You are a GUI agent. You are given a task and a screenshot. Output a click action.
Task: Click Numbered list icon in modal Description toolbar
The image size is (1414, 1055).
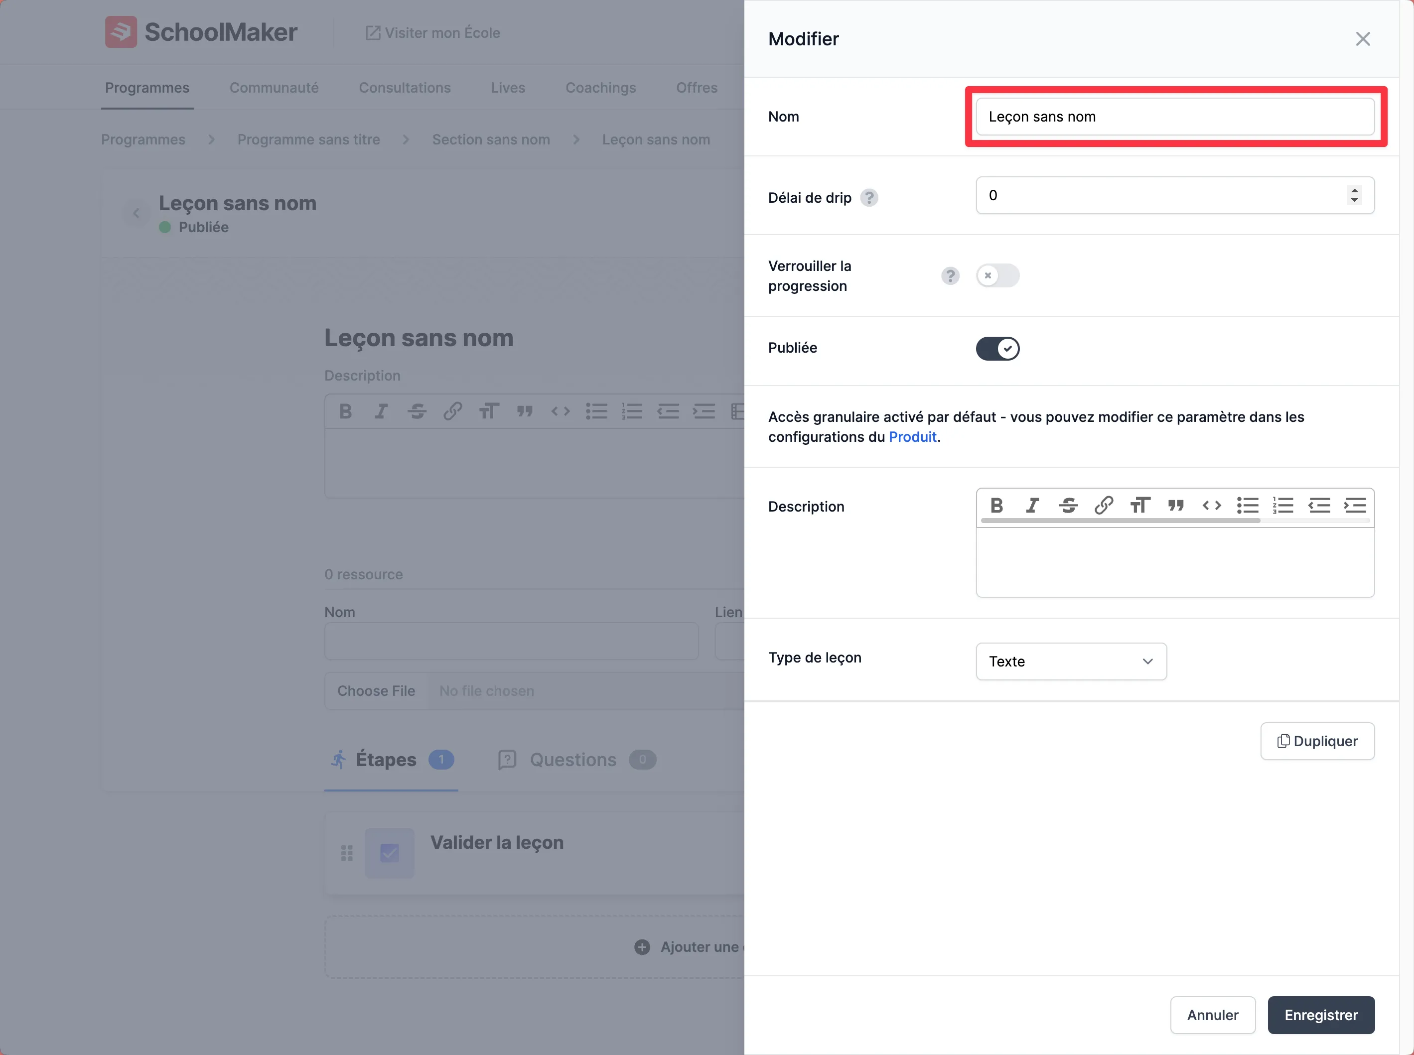tap(1283, 506)
